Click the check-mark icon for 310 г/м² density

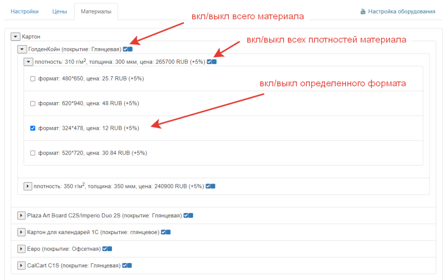(209, 62)
